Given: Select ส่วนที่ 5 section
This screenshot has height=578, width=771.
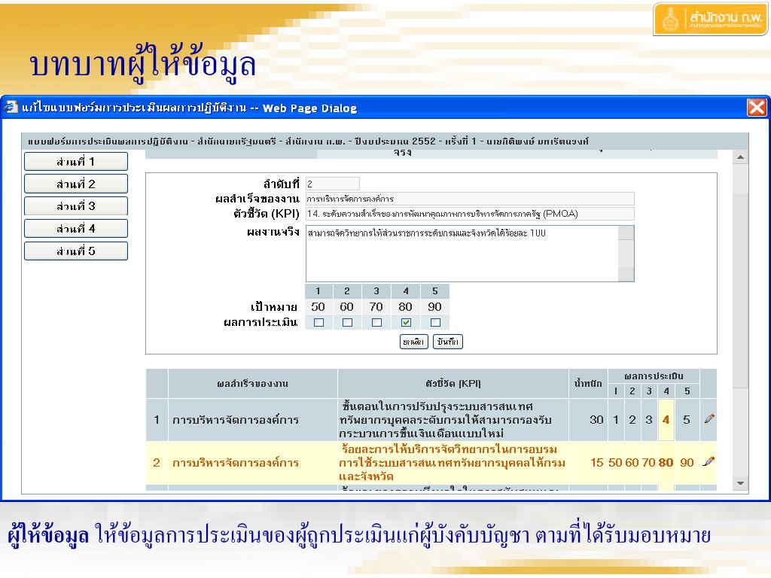Looking at the screenshot, I should click(76, 251).
